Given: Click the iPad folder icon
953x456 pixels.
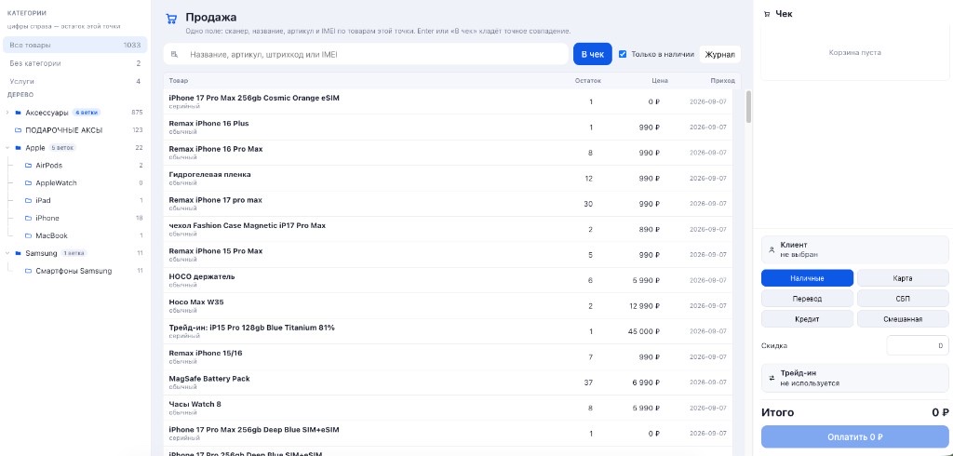Looking at the screenshot, I should click(29, 201).
